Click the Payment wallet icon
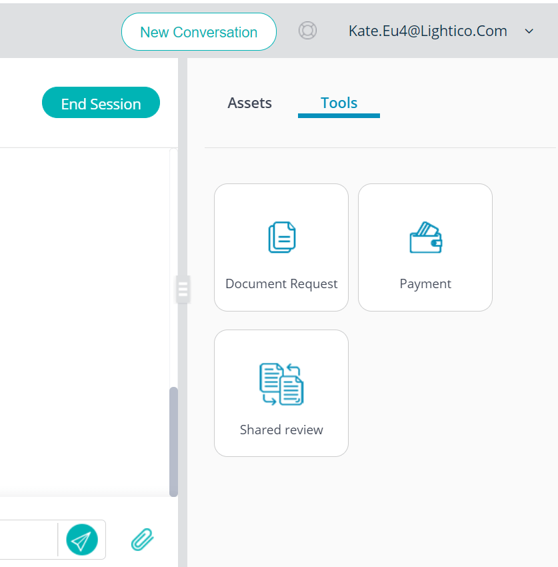 (426, 237)
